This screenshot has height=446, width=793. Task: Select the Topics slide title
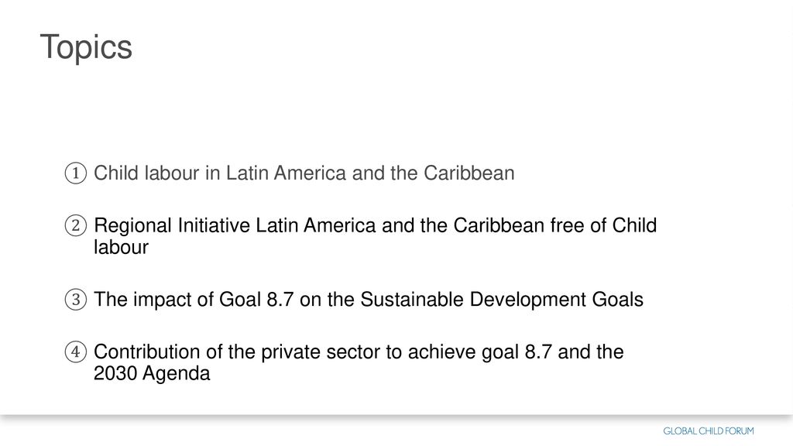86,47
